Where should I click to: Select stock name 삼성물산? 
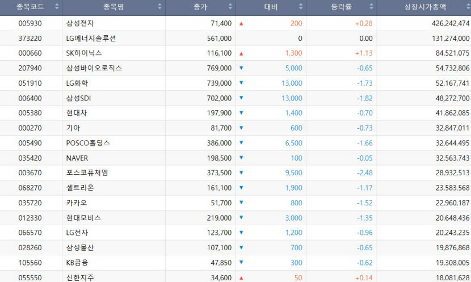(x=80, y=247)
